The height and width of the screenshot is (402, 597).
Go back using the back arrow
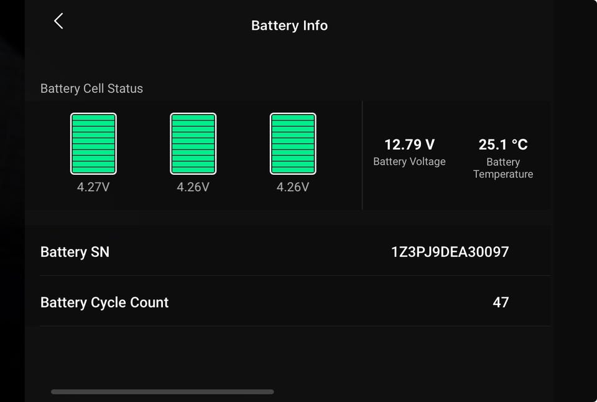(58, 21)
